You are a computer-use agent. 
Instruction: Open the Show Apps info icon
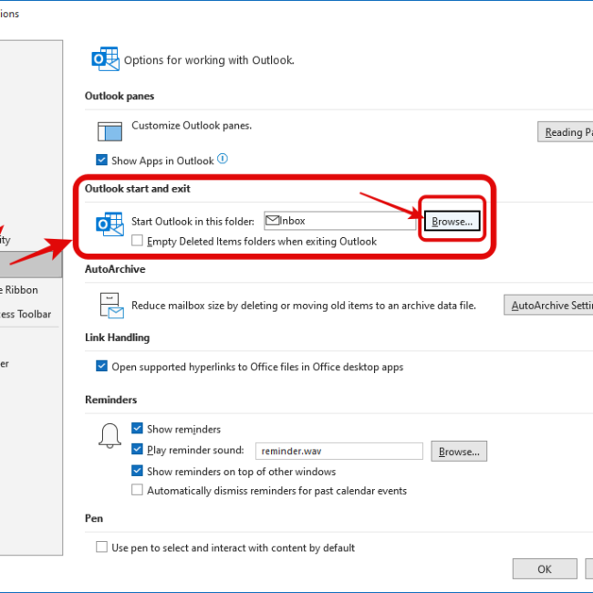tap(223, 159)
